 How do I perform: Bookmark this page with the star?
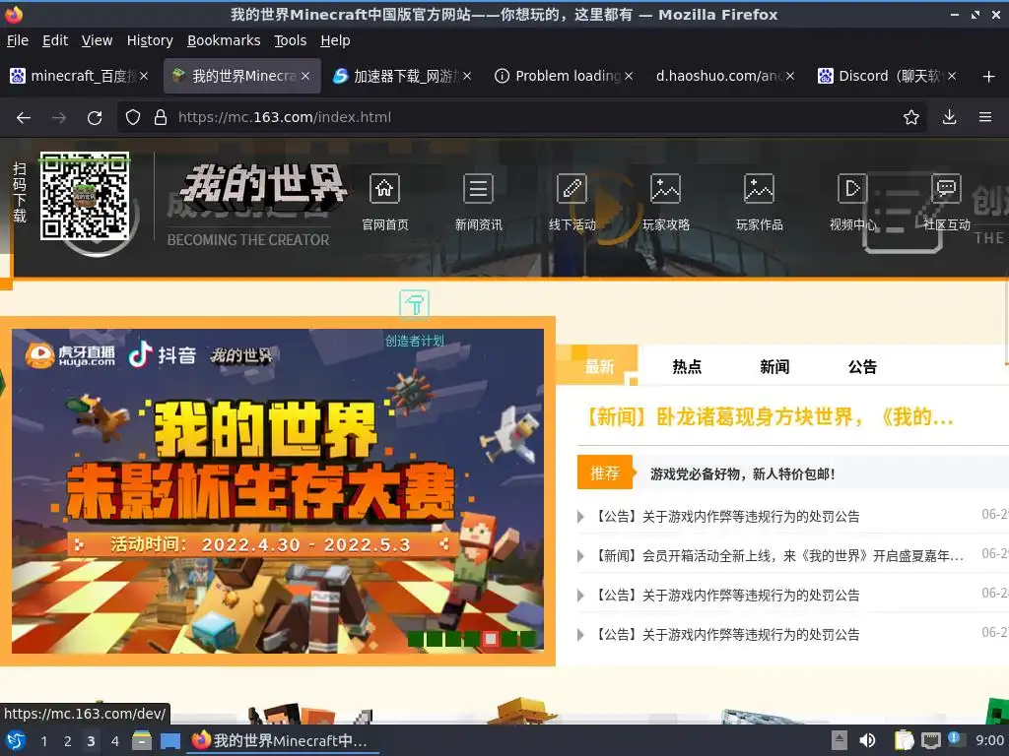[x=911, y=118]
